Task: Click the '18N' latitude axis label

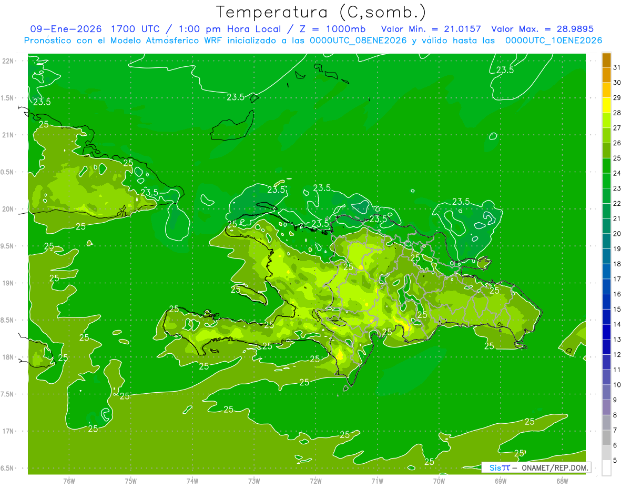Action: [8, 357]
